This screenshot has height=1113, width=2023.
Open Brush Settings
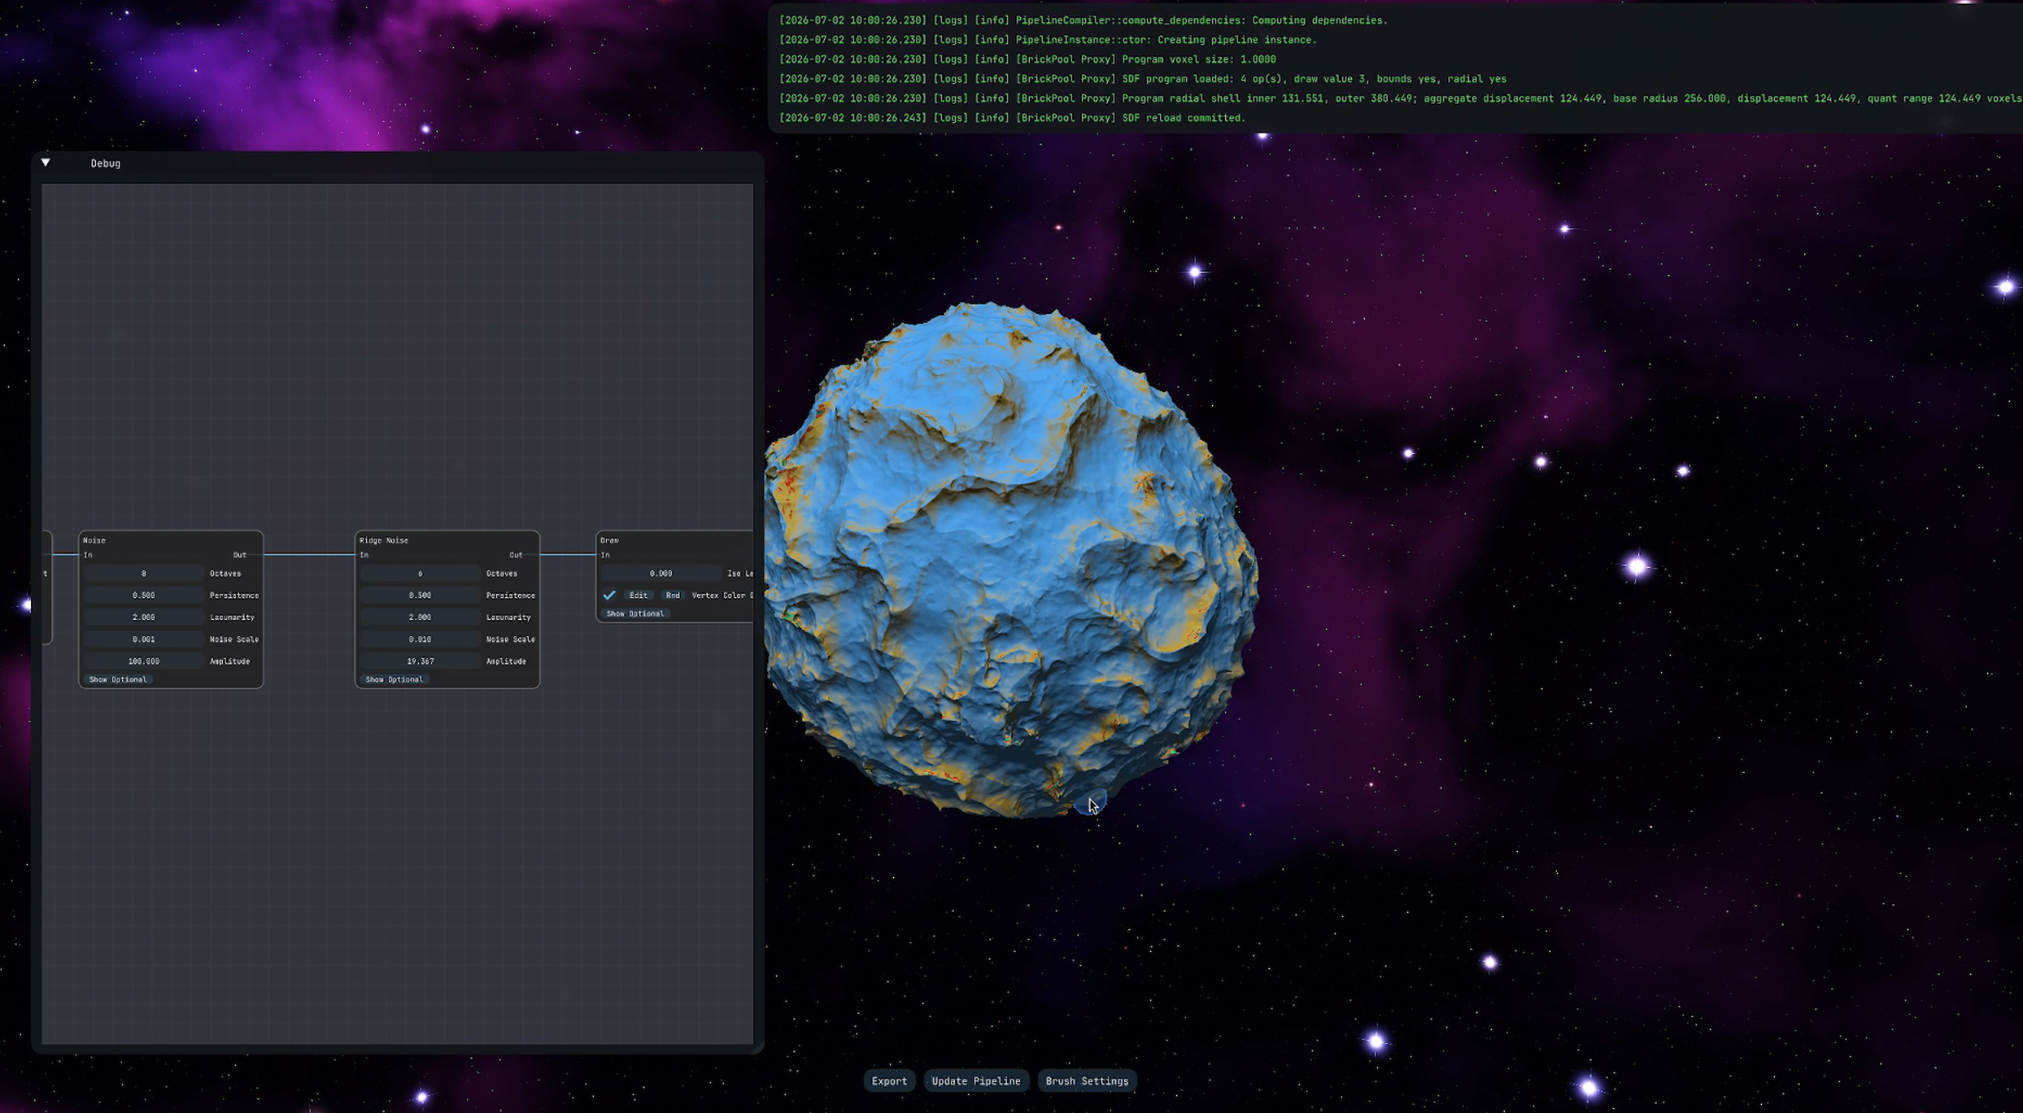pos(1087,1081)
